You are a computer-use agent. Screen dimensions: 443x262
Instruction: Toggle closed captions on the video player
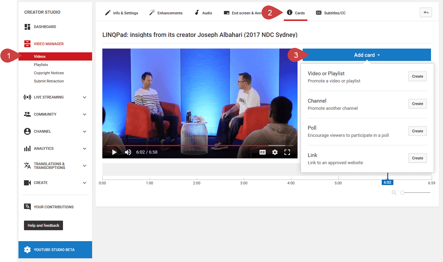pyautogui.click(x=263, y=152)
